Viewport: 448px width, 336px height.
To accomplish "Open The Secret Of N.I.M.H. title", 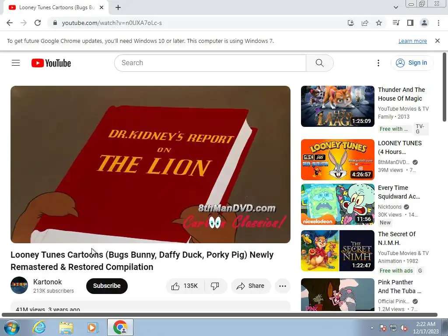I will pos(397,238).
